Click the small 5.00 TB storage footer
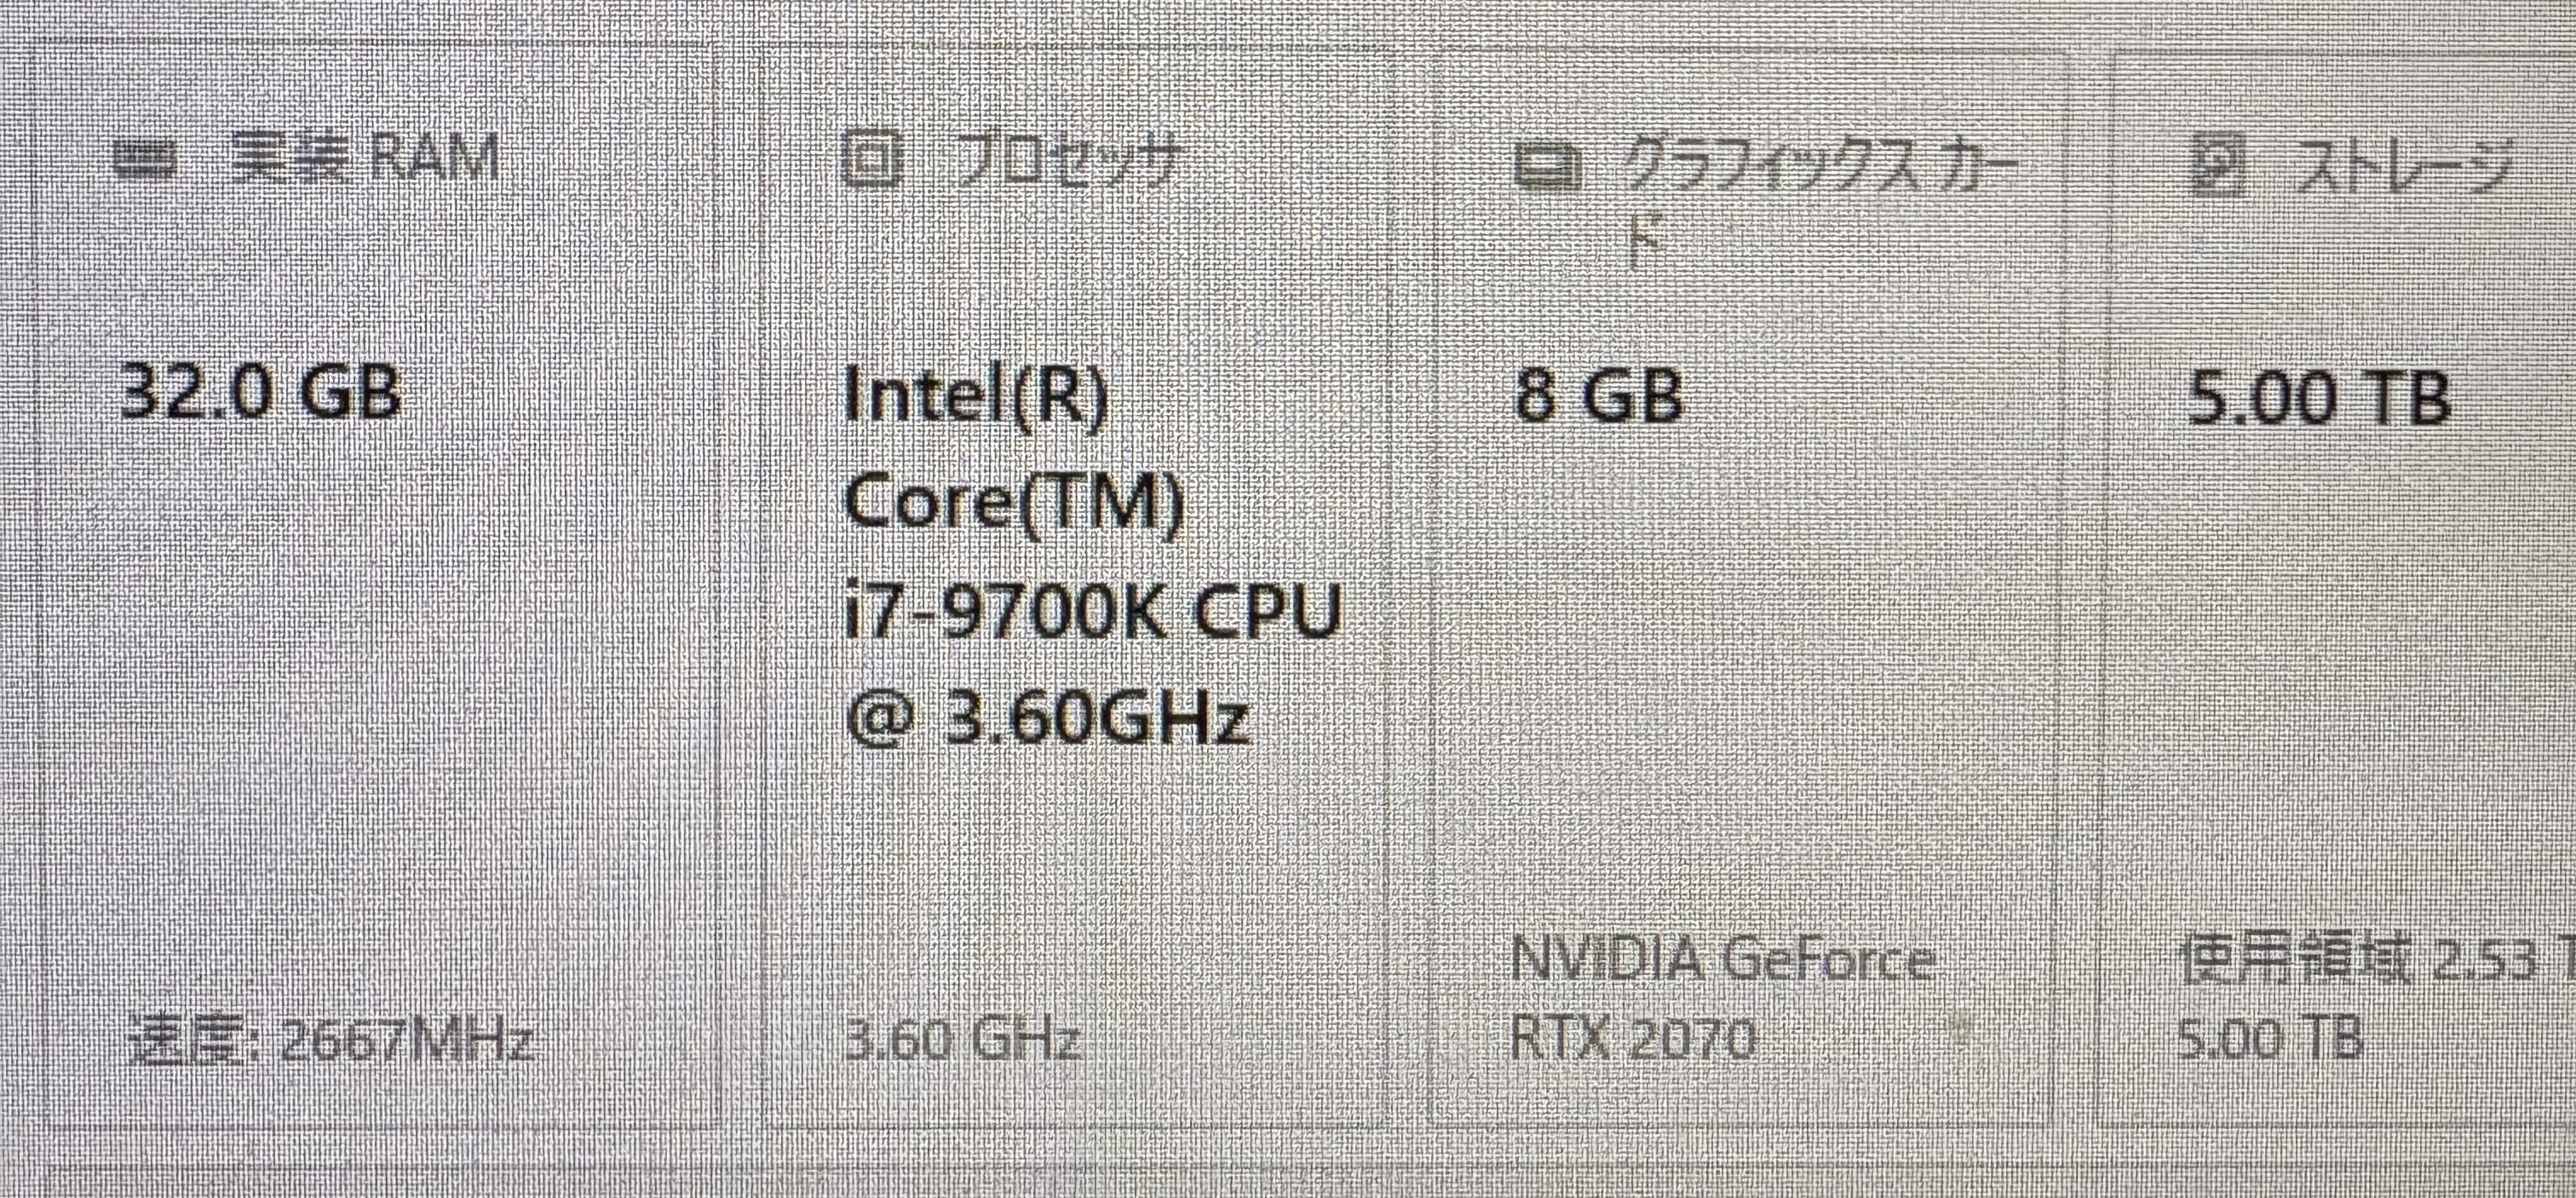The image size is (2576, 1198). coord(2270,1039)
